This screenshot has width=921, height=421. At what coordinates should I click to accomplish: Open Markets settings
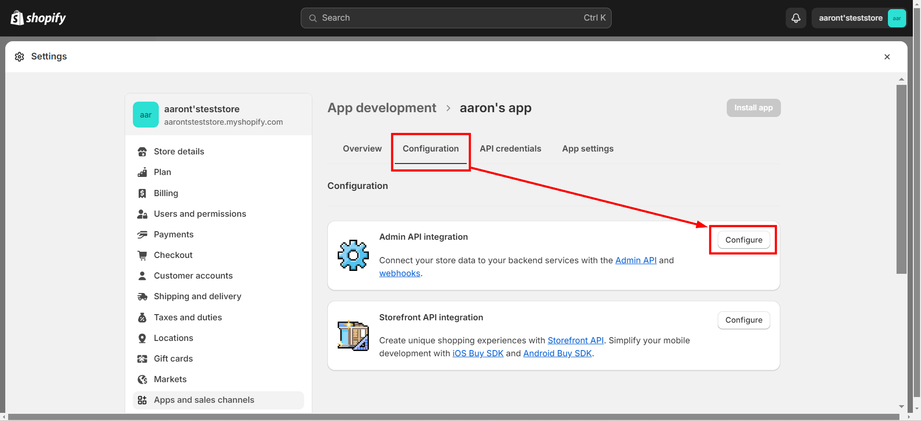(218, 379)
